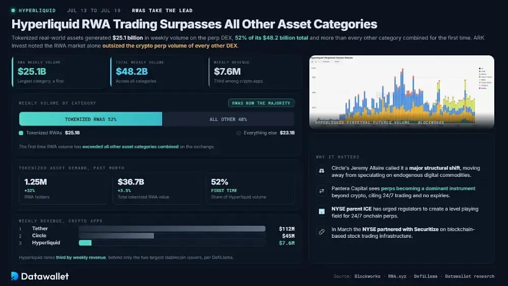The height and width of the screenshot is (286, 508).
Task: Click the building icon beside NYSE parent ICE
Action: [x=322, y=211]
